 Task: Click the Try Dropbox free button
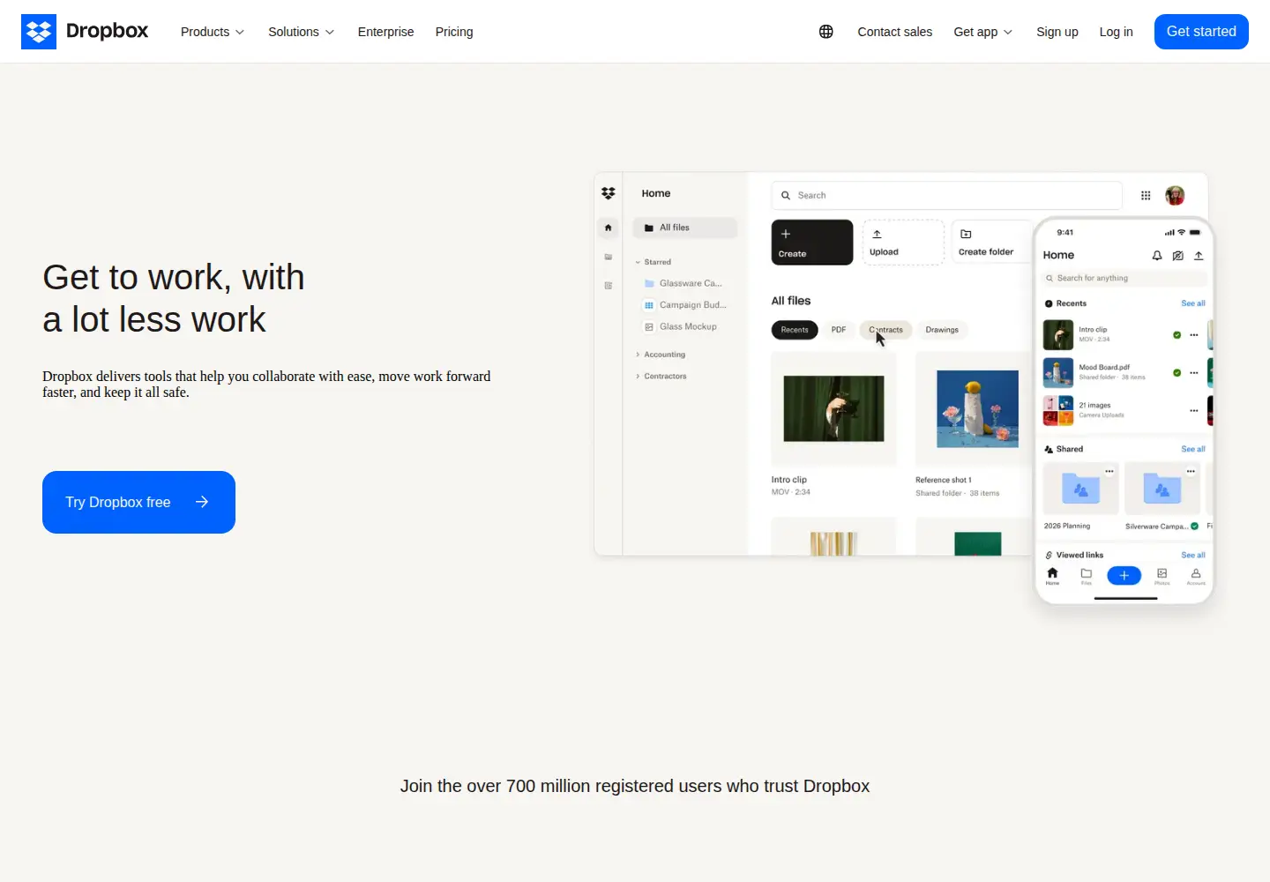[x=138, y=502]
